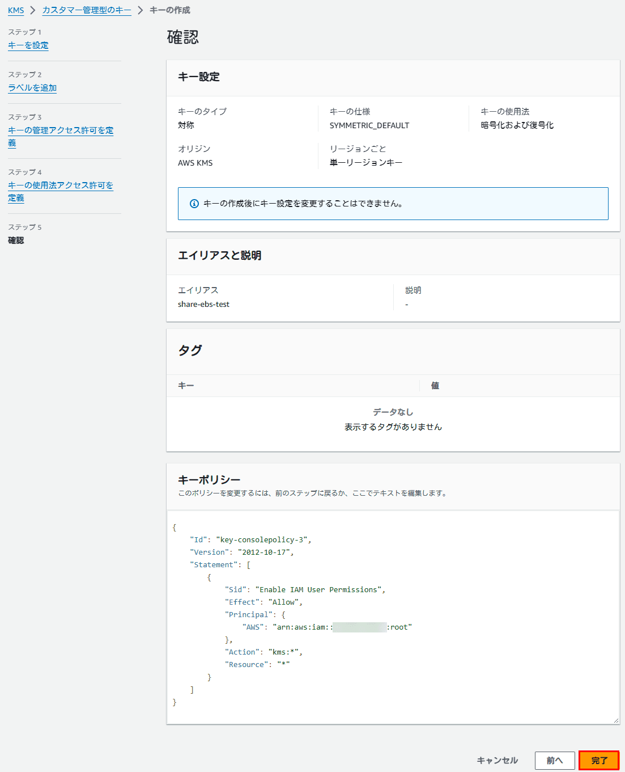Select the 対称 key type value
Screen dimensions: 625x772
point(186,125)
